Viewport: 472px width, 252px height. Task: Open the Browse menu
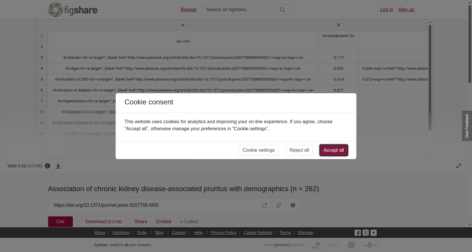pyautogui.click(x=189, y=10)
